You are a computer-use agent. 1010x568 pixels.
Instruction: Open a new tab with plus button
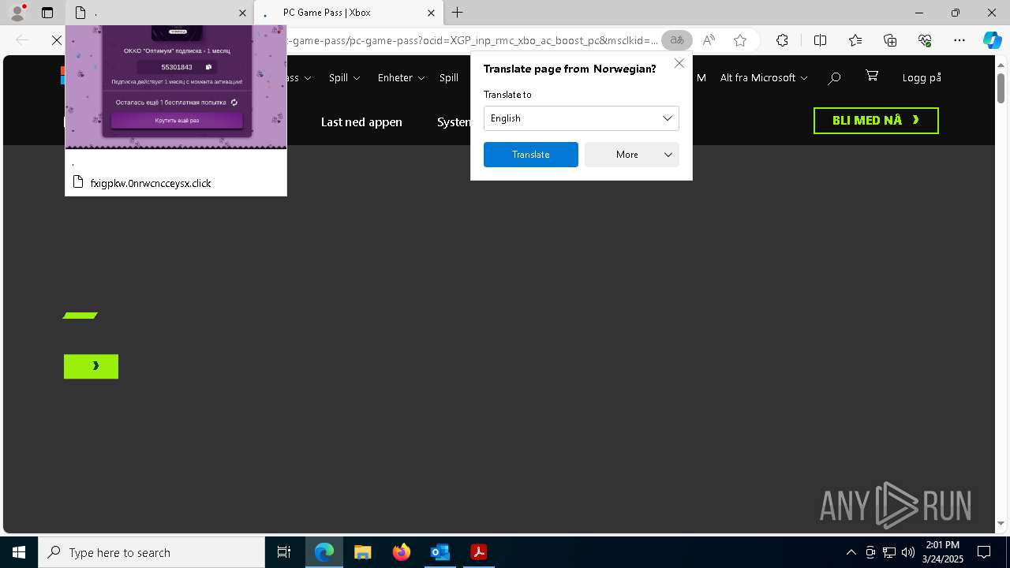point(458,13)
